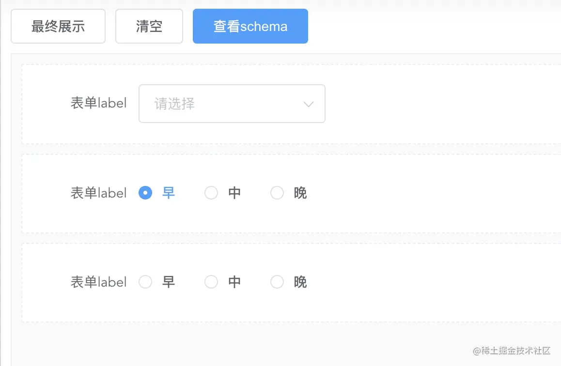Select 早 in the bottom row radio group
561x366 pixels.
pos(145,282)
